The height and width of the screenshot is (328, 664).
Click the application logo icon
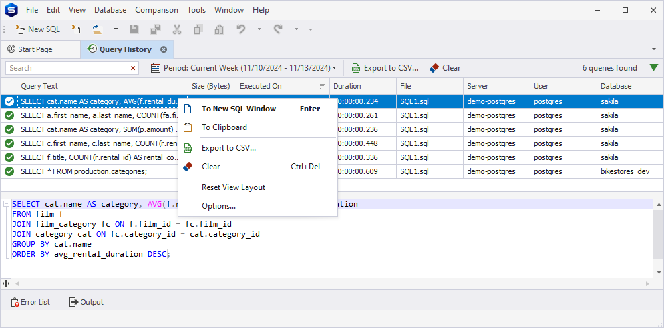11,10
